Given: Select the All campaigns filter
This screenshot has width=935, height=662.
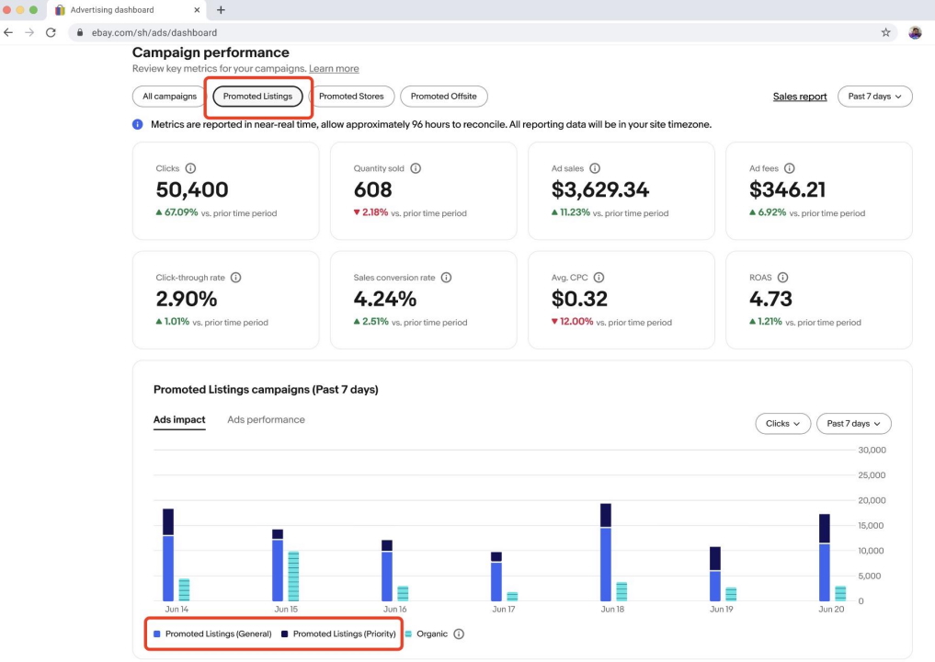Looking at the screenshot, I should pyautogui.click(x=169, y=96).
